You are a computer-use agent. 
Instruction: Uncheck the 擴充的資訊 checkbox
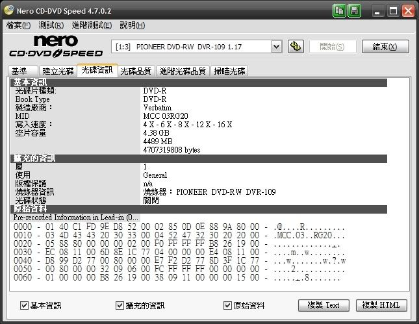(120, 305)
